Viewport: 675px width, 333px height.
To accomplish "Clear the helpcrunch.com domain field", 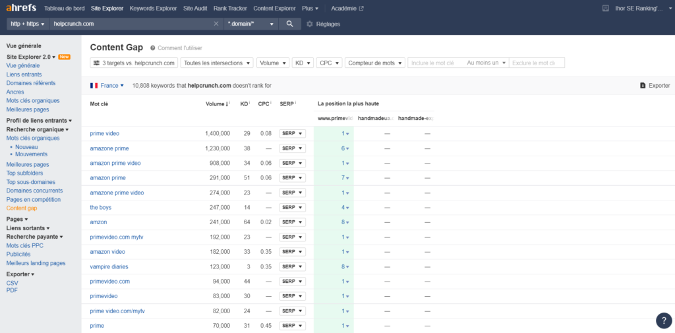I will click(x=216, y=24).
